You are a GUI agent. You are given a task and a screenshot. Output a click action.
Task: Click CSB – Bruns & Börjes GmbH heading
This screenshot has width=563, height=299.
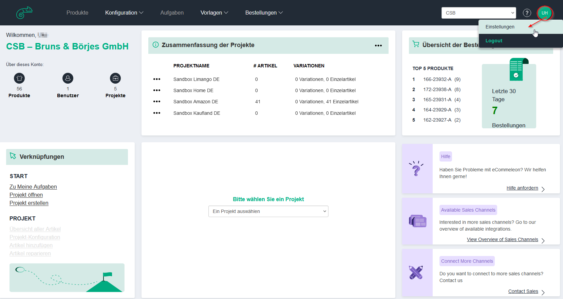tap(67, 46)
